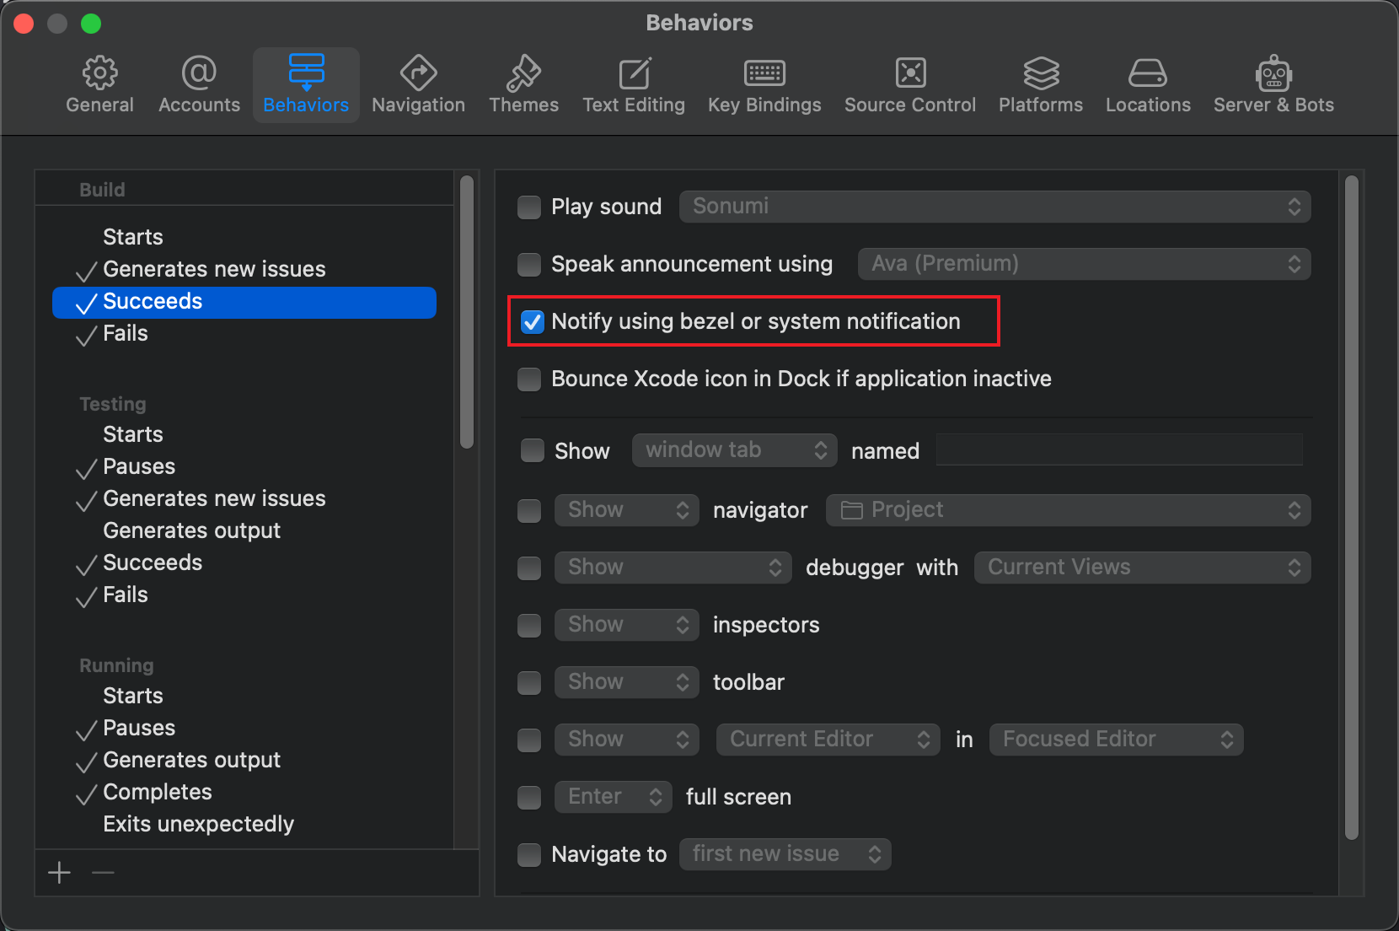The width and height of the screenshot is (1399, 931).
Task: Open Server & Bots preferences
Action: pyautogui.click(x=1273, y=84)
